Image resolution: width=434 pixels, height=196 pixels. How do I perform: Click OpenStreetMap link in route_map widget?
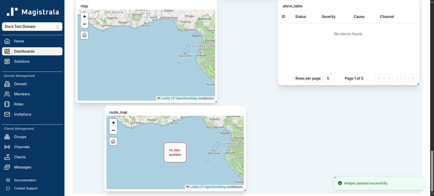pos(215,187)
